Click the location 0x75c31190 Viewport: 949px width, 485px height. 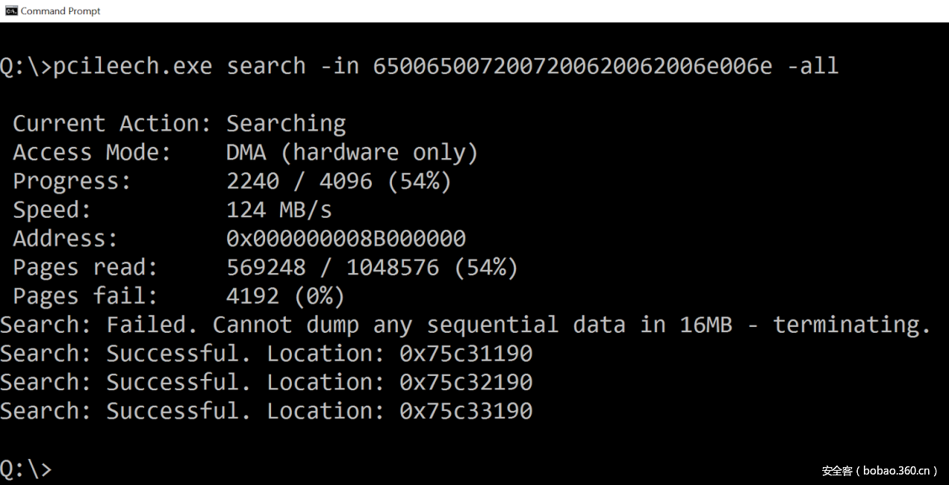(466, 354)
